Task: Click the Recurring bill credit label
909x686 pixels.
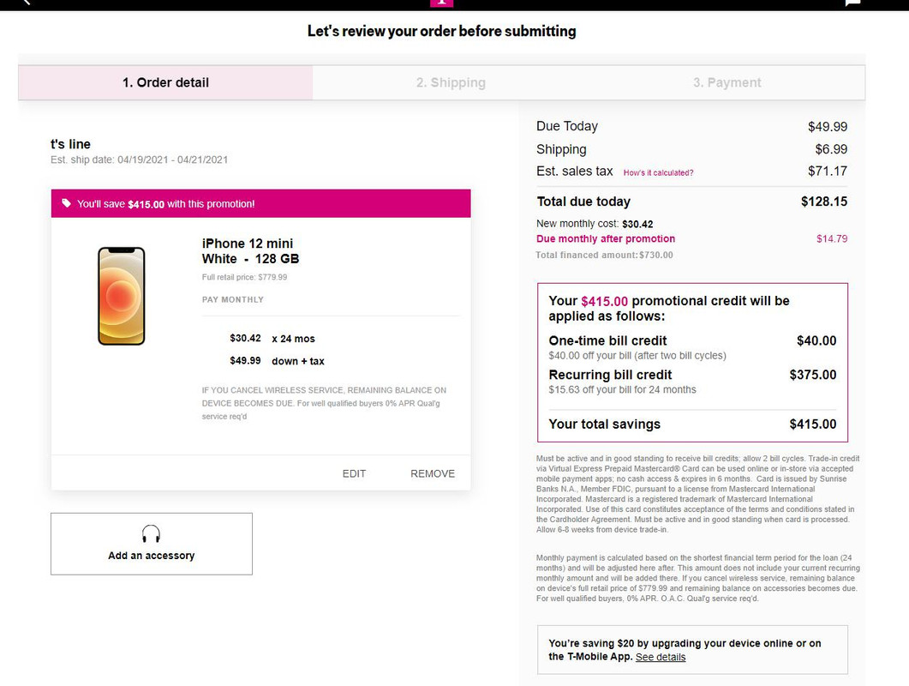Action: pos(610,375)
